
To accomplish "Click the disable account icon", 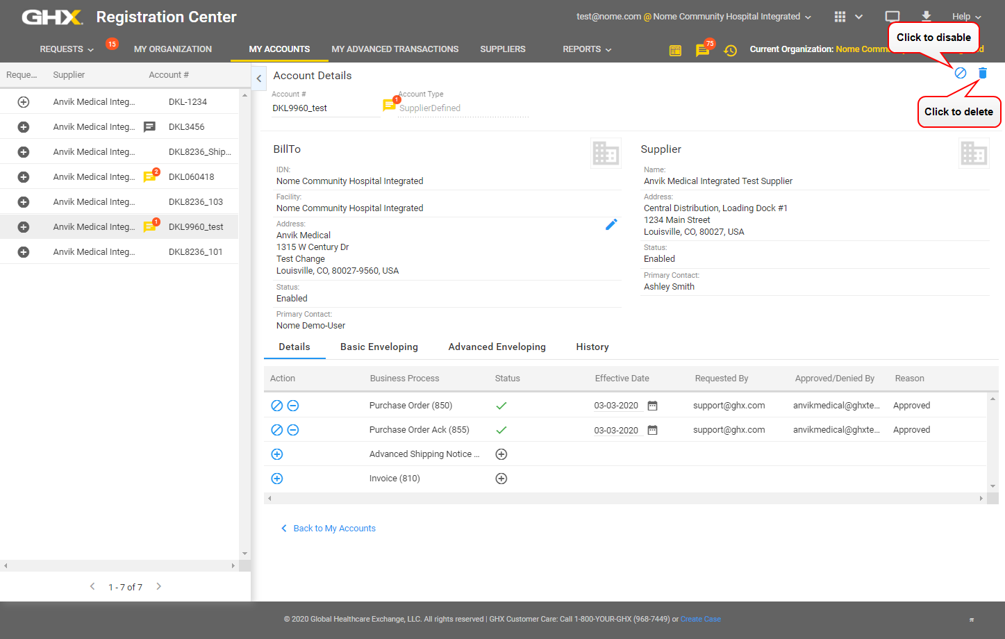I will pos(961,73).
